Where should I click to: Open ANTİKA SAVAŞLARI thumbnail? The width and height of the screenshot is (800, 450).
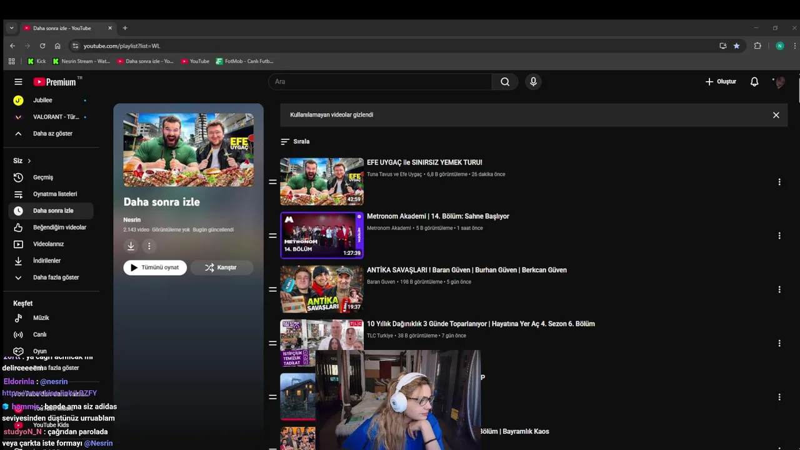tap(322, 289)
